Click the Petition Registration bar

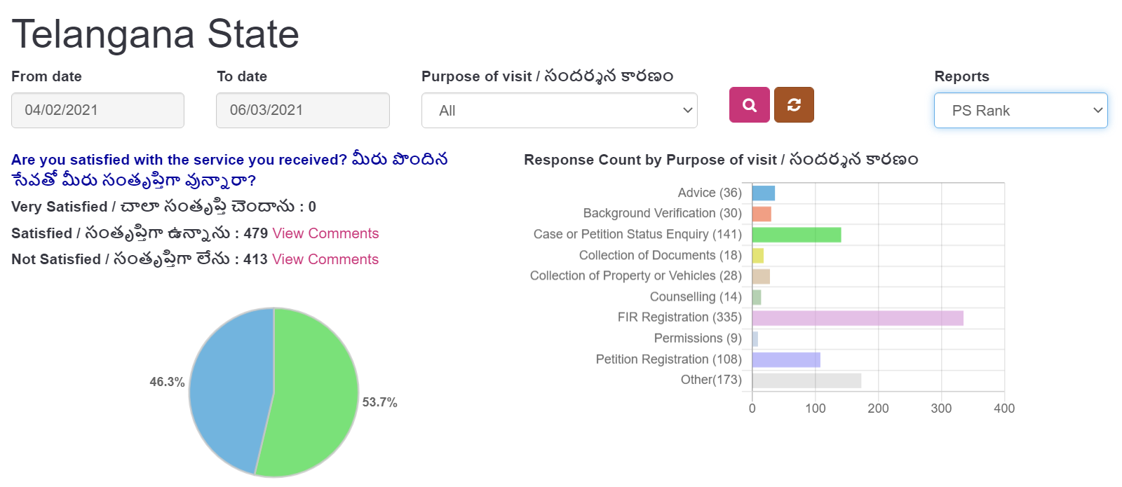pyautogui.click(x=785, y=359)
